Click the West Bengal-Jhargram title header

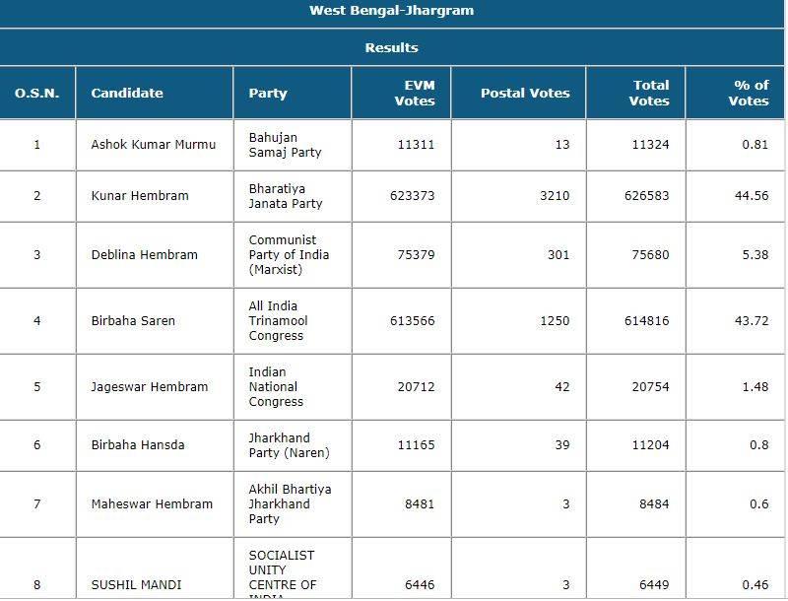tap(391, 11)
